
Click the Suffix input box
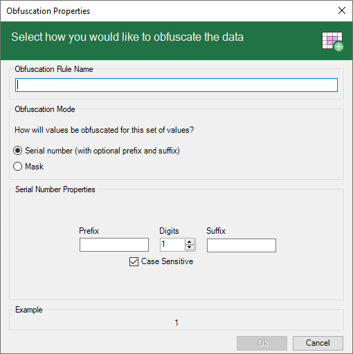coord(242,245)
